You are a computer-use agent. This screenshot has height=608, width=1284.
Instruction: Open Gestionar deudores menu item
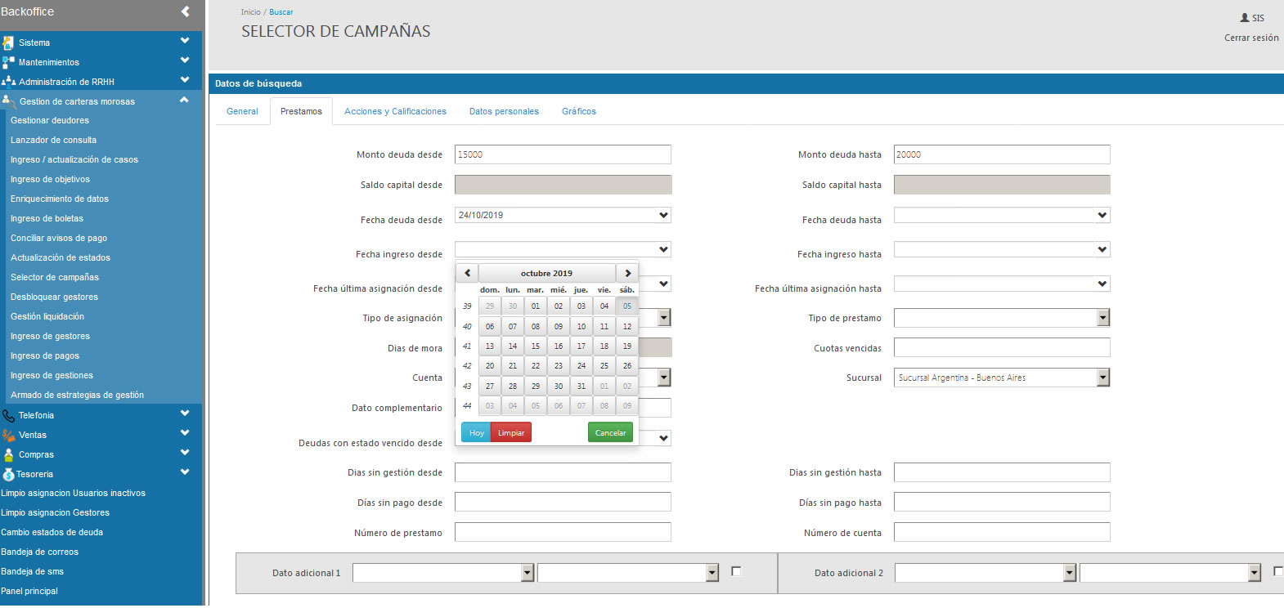pos(50,120)
